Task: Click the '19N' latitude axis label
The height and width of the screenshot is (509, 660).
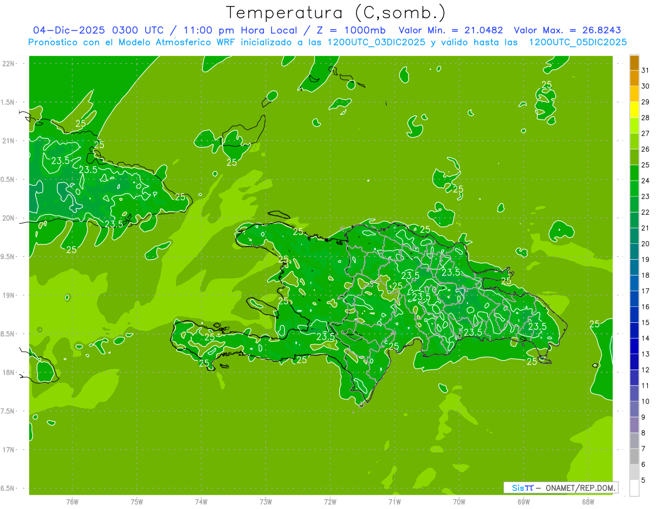Action: tap(9, 295)
